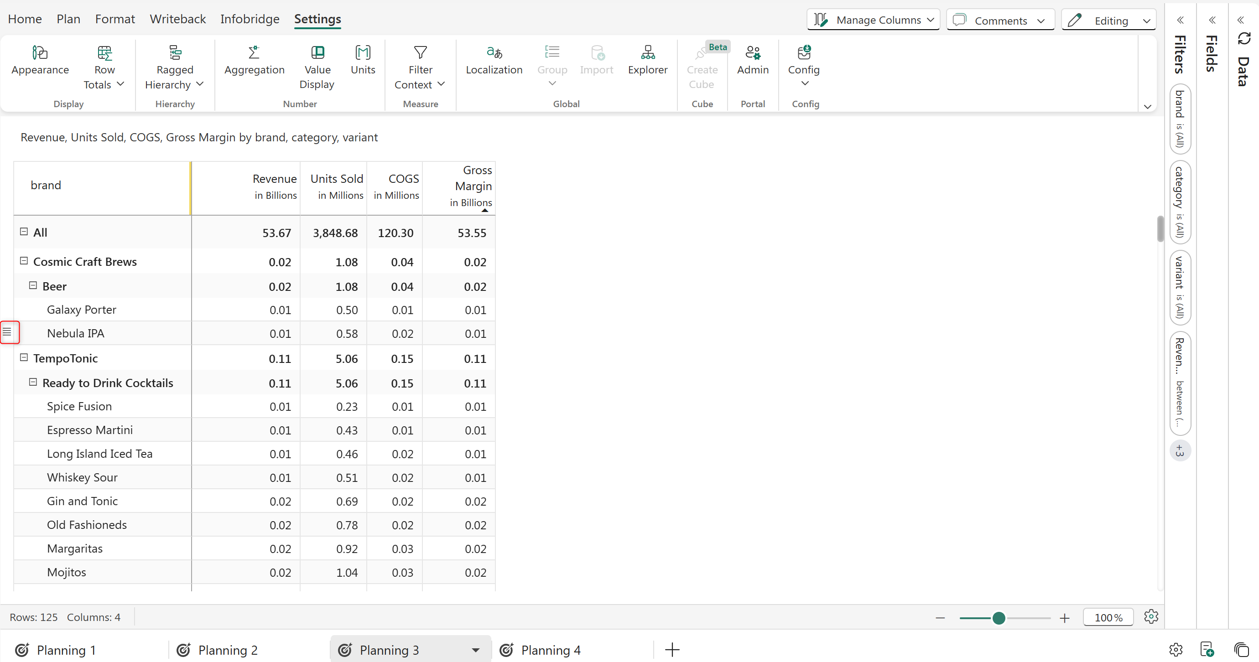Image resolution: width=1259 pixels, height=662 pixels.
Task: Open Value Display settings
Action: (x=317, y=53)
